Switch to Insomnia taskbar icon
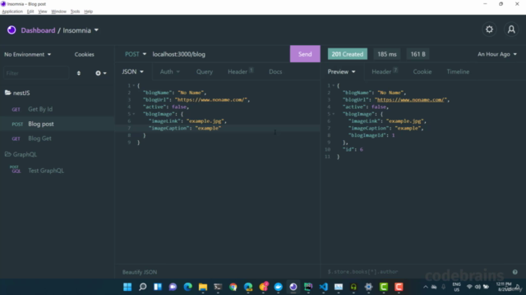526x295 pixels. [x=293, y=287]
